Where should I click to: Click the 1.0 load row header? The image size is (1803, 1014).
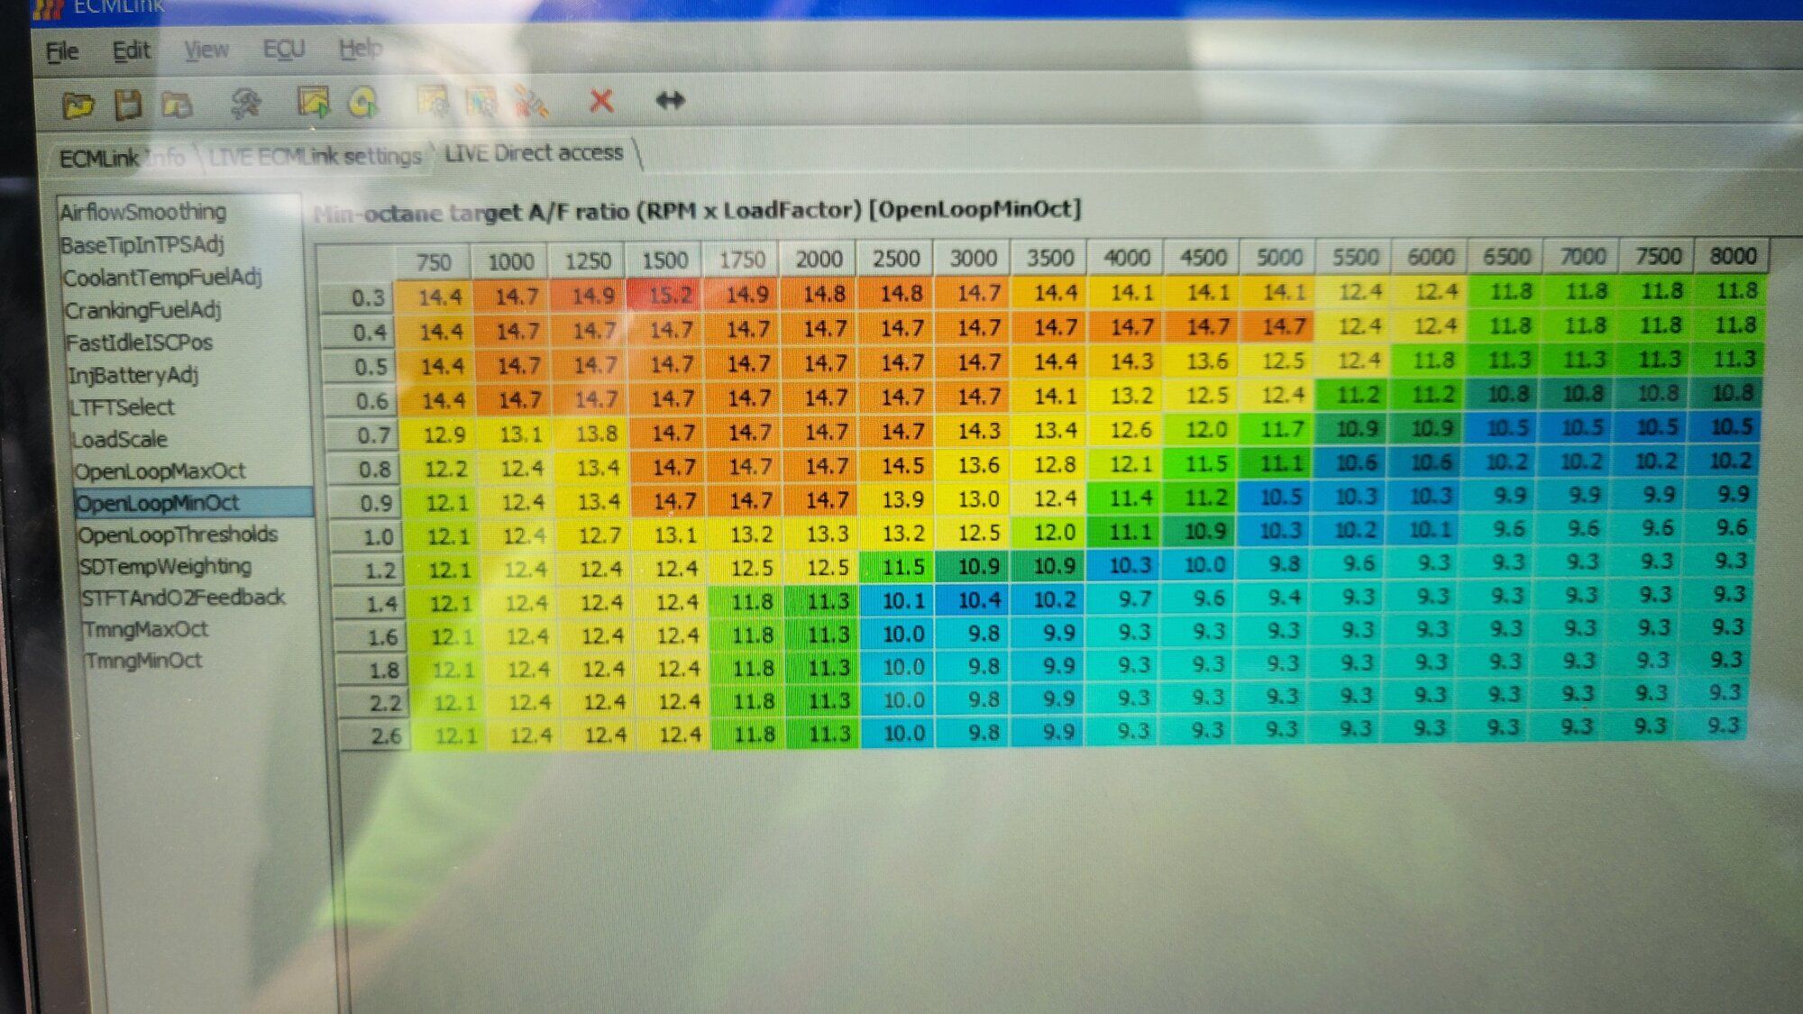point(366,538)
